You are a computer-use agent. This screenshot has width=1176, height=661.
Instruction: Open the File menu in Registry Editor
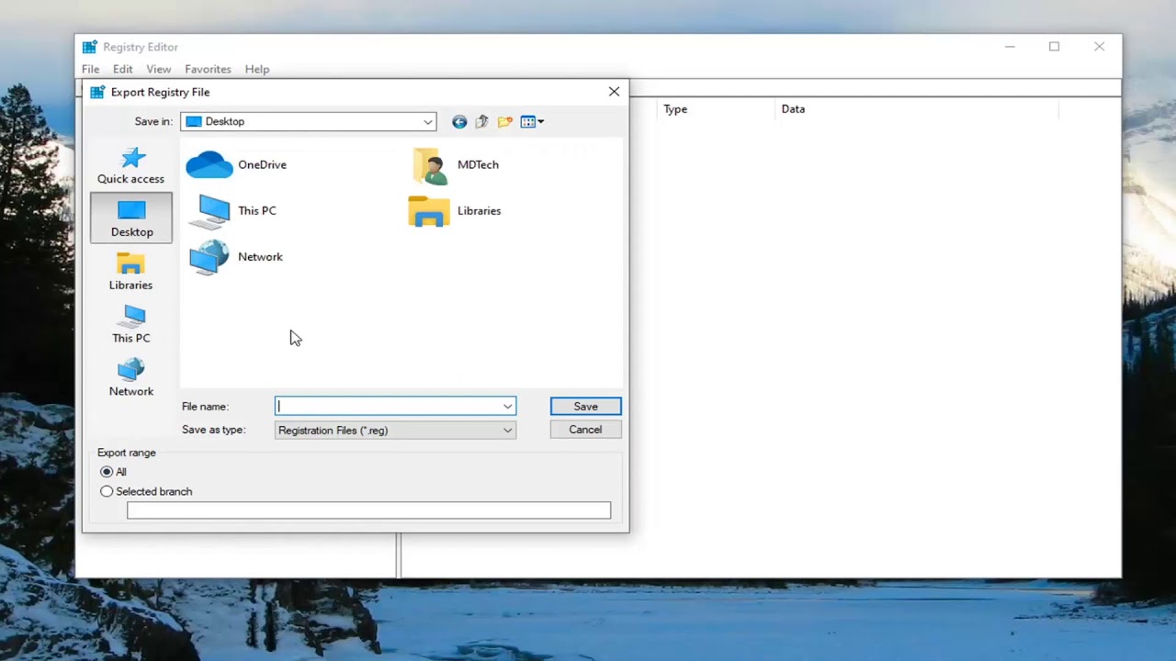(90, 69)
